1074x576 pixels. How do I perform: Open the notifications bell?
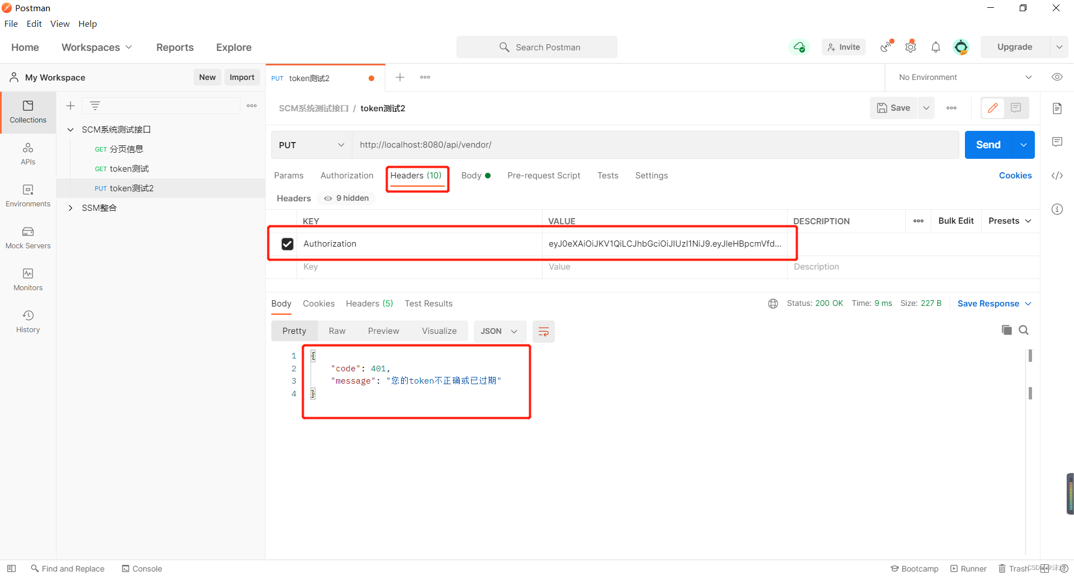tap(936, 47)
